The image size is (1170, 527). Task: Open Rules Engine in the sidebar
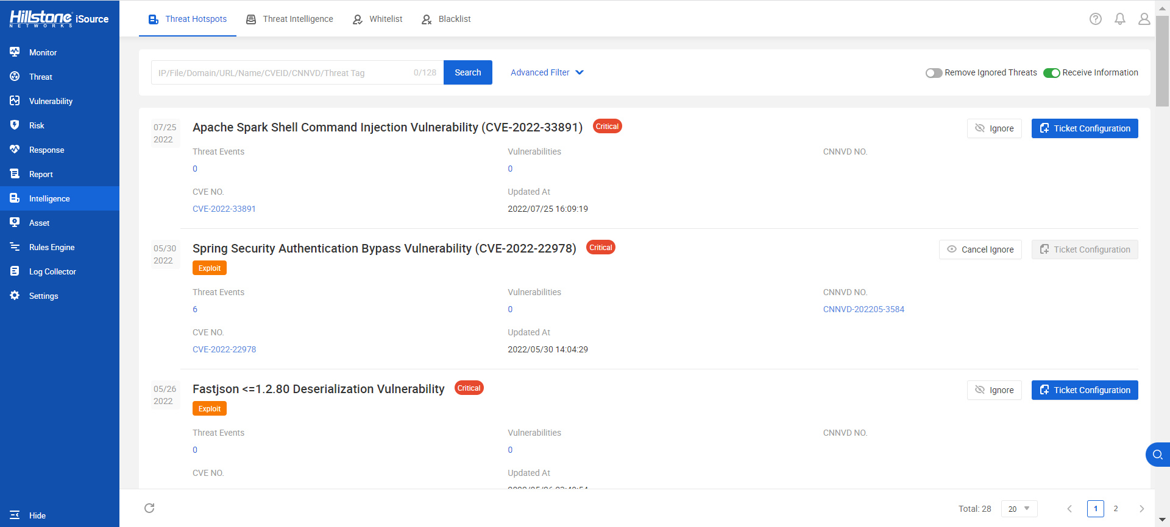[60, 247]
